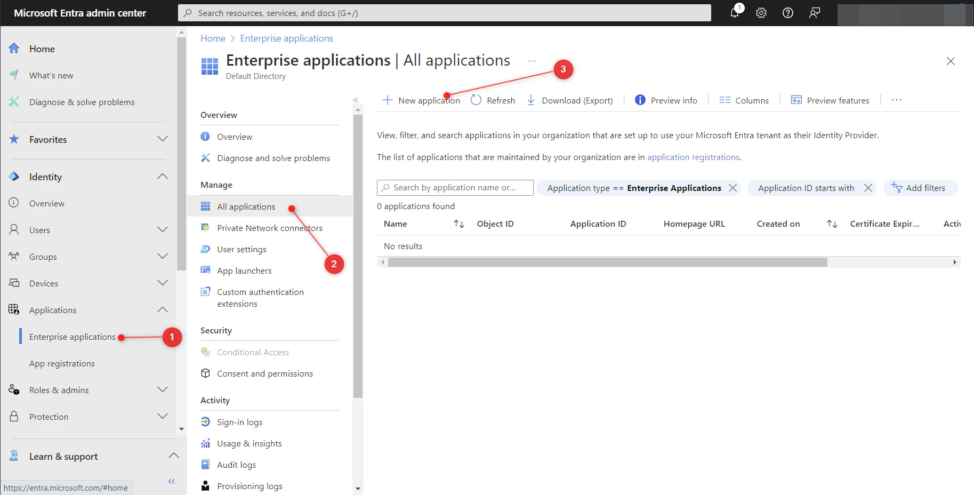Click the Identity diamond icon
This screenshot has height=495, width=974.
[x=14, y=177]
